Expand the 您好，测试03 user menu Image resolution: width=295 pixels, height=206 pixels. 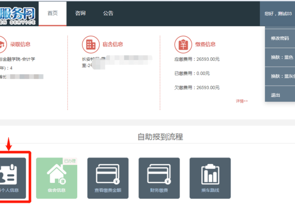point(278,13)
